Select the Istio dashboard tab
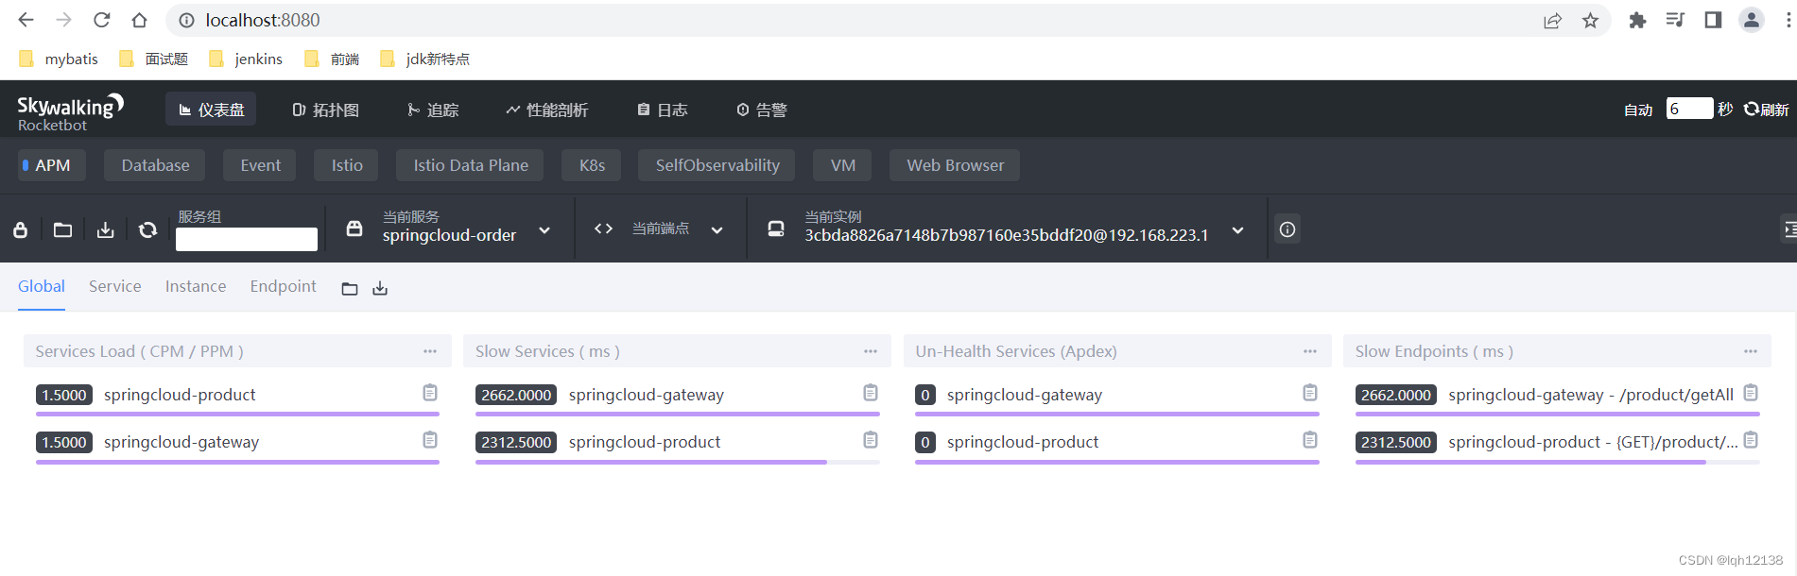Viewport: 1797px width, 576px height. (x=347, y=165)
